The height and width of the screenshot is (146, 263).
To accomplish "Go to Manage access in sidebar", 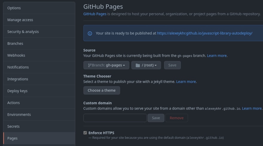I will point(39,20).
